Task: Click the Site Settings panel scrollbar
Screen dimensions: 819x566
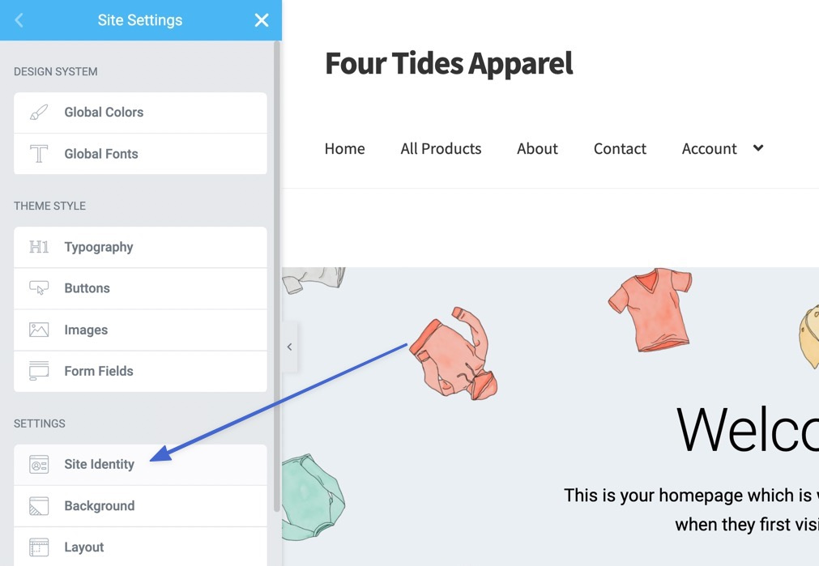Action: pyautogui.click(x=277, y=277)
